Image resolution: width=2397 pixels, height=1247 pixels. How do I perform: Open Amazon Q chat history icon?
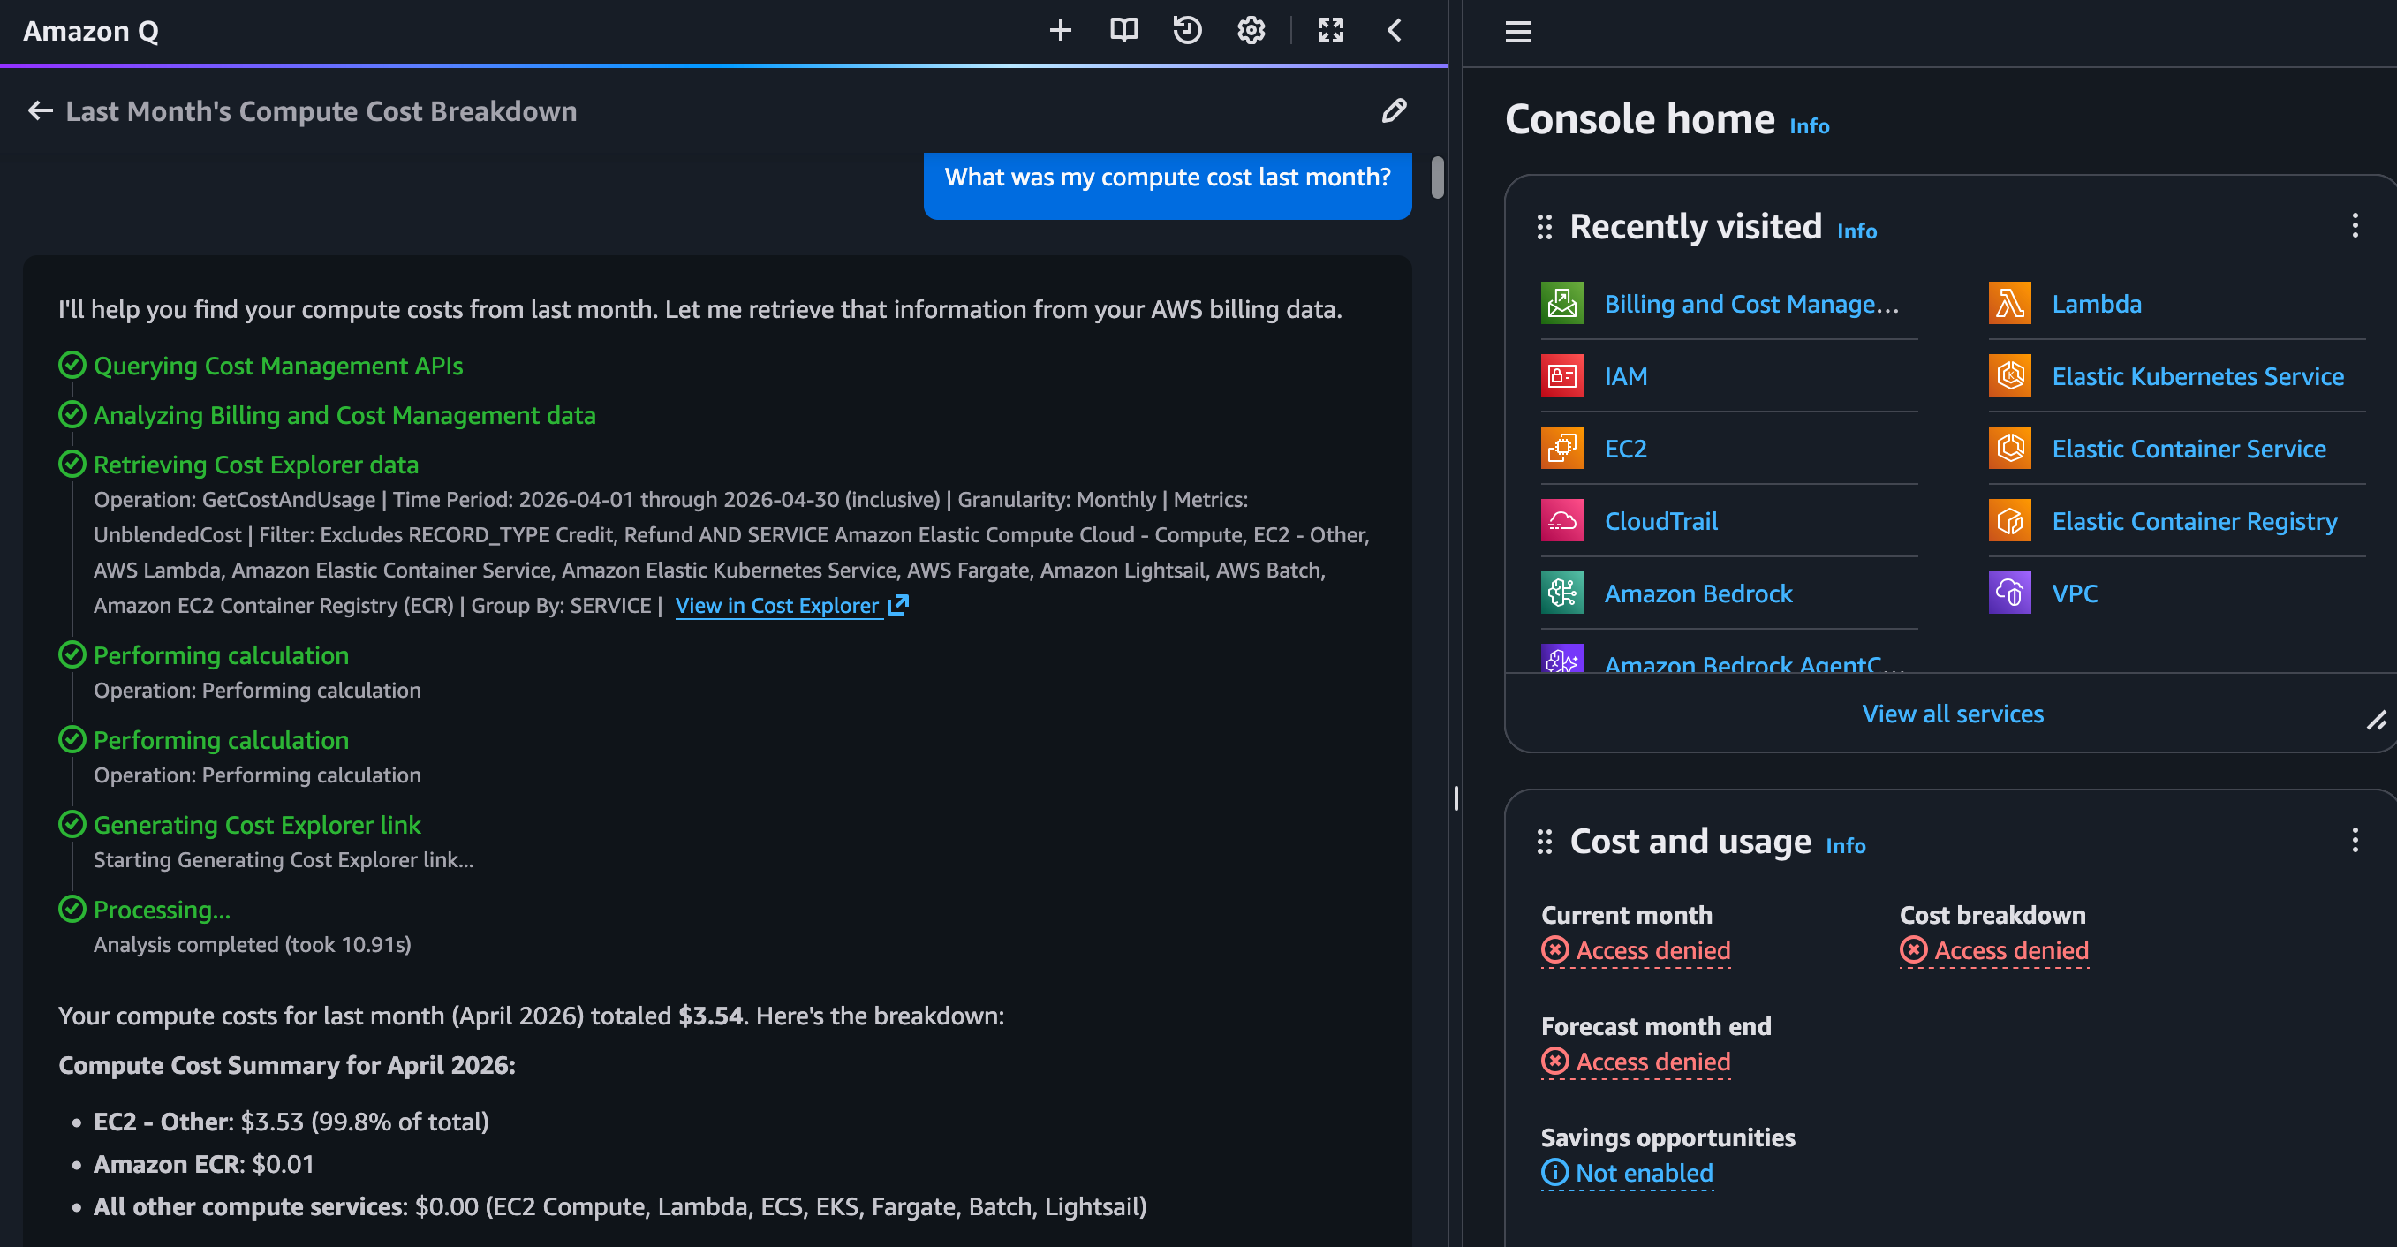coord(1187,31)
